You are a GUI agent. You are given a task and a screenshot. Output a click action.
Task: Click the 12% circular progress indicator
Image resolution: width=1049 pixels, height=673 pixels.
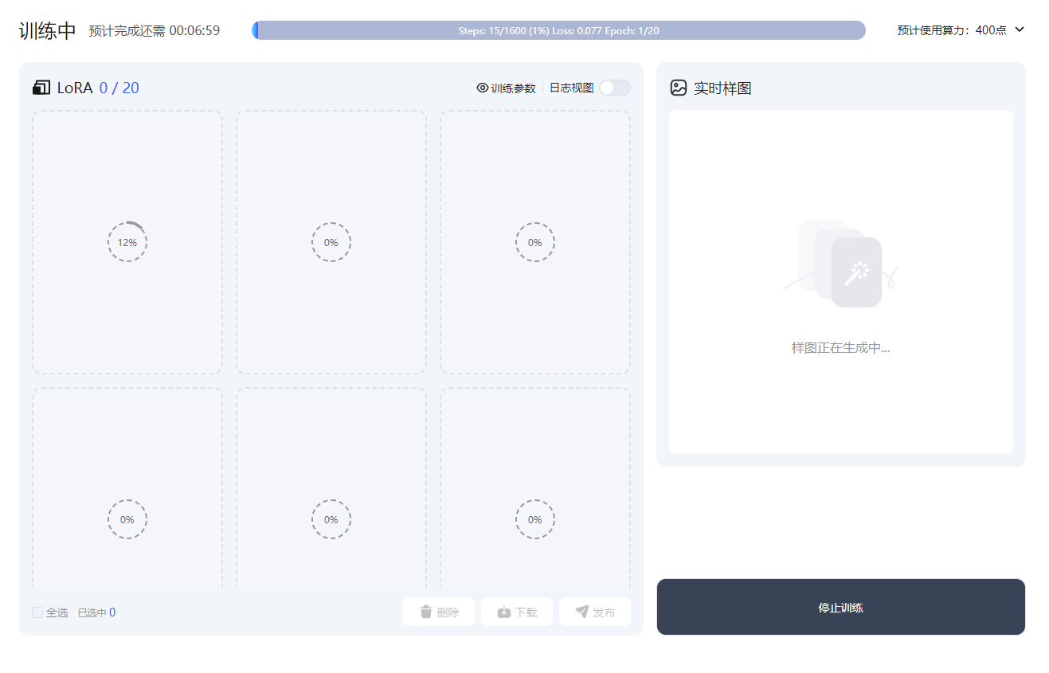[x=127, y=242]
